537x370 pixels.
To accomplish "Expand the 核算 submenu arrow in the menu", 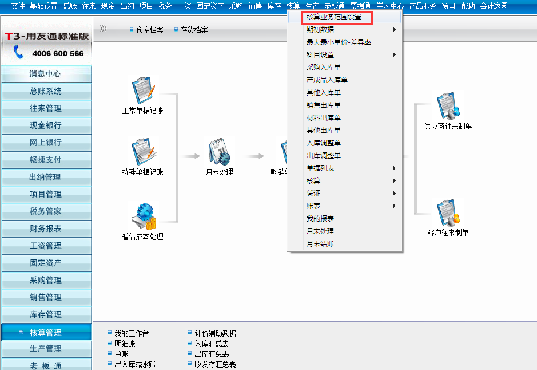I will [395, 181].
